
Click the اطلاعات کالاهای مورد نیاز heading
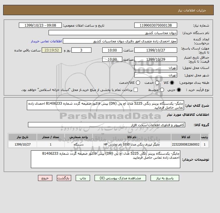(188, 115)
